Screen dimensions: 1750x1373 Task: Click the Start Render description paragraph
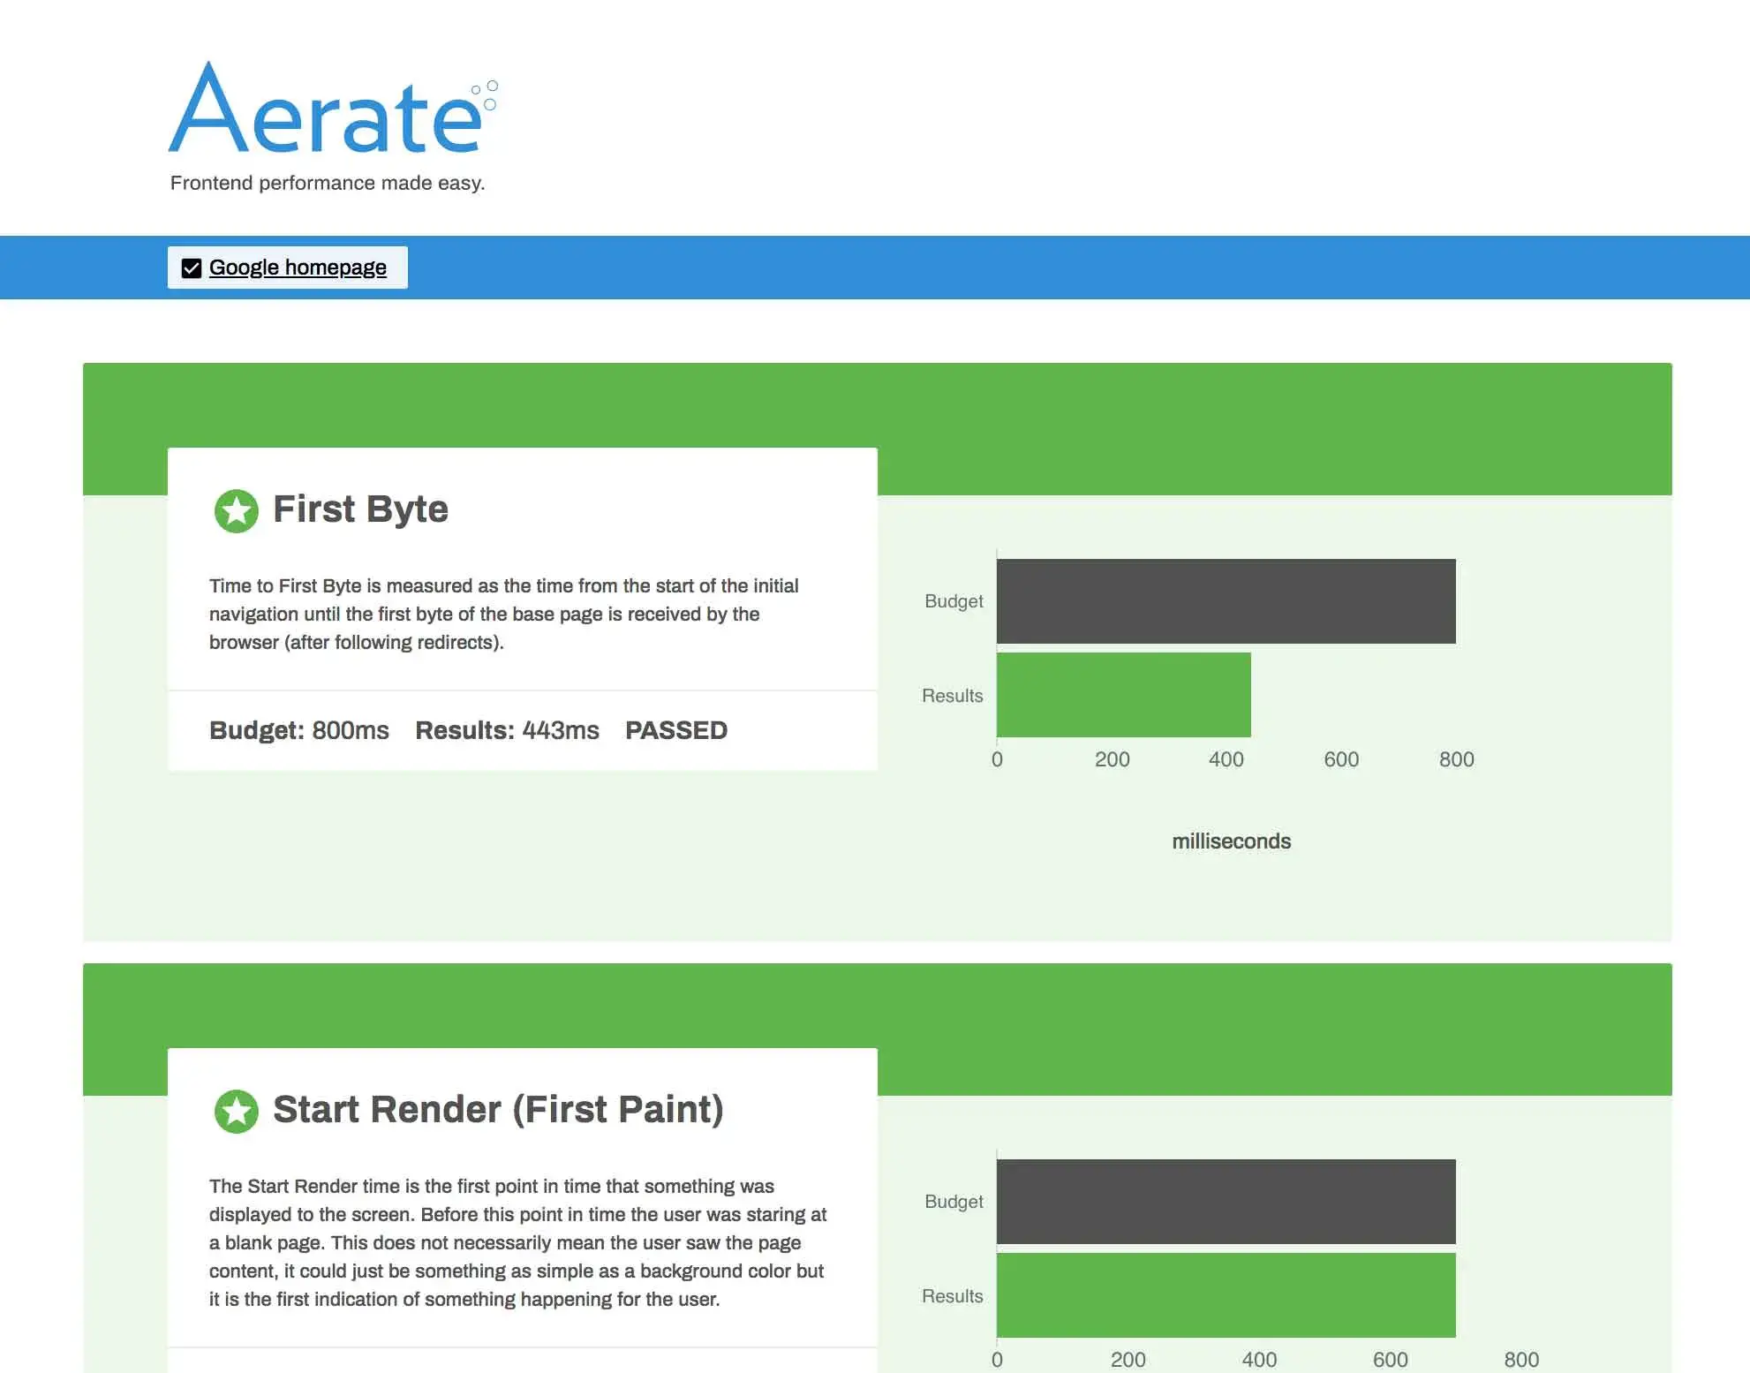point(517,1242)
